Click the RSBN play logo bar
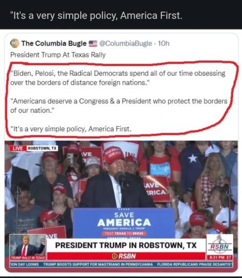Screen dimensions: 242x278 click(x=126, y=256)
